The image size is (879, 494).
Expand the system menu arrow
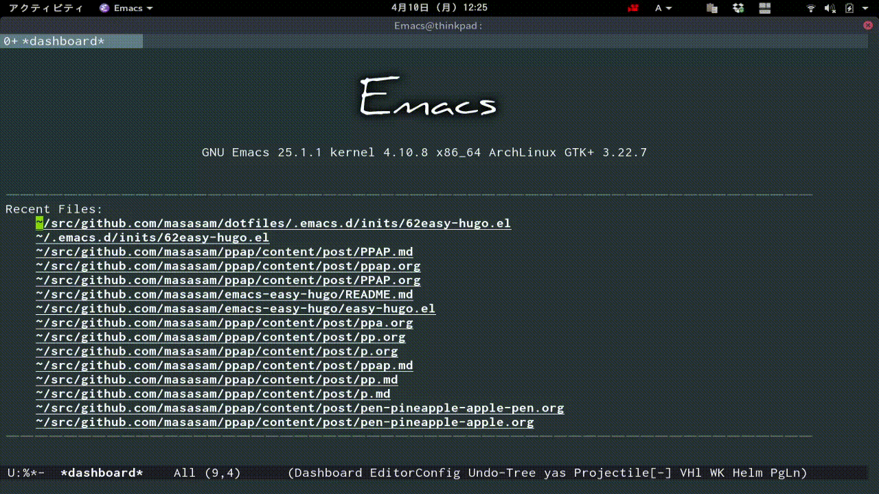click(x=866, y=8)
